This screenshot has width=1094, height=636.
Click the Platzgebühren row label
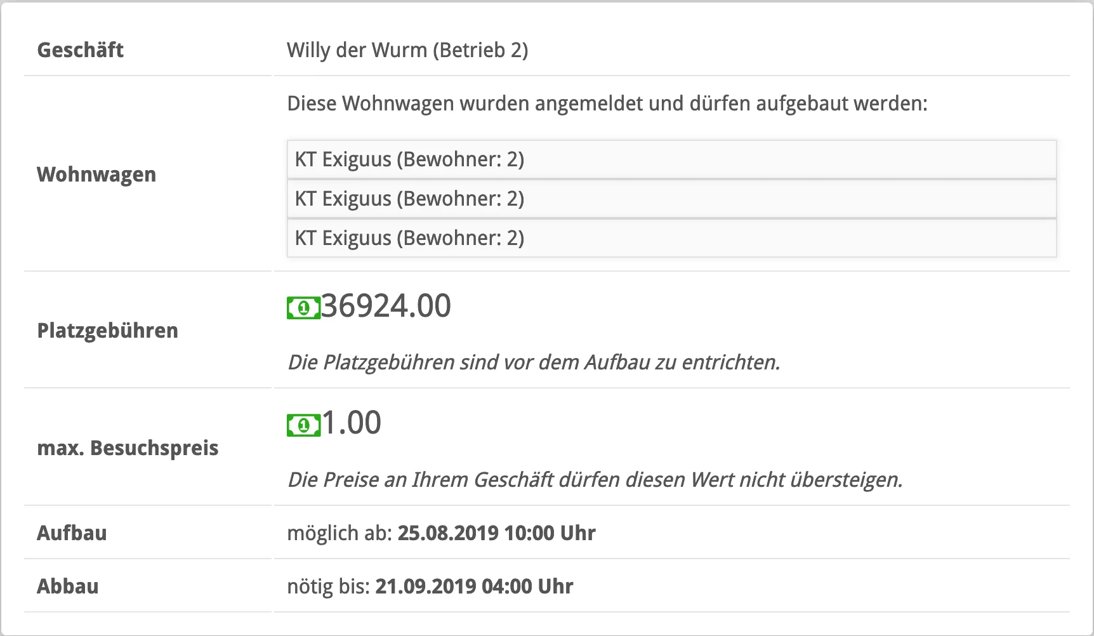tap(107, 331)
